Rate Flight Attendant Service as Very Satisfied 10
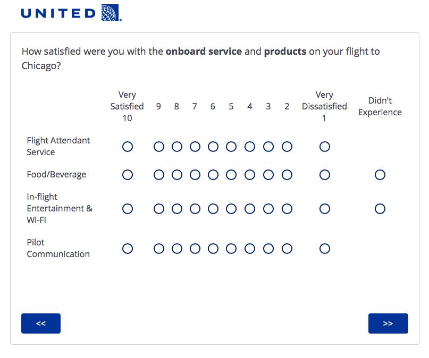The width and height of the screenshot is (429, 358). pos(128,147)
